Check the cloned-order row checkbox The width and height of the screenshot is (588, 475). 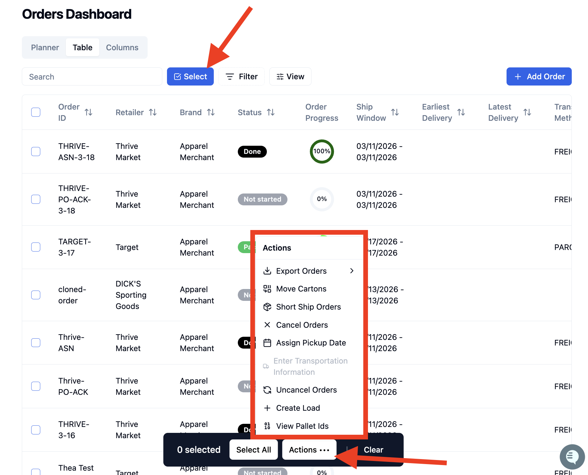pyautogui.click(x=36, y=295)
